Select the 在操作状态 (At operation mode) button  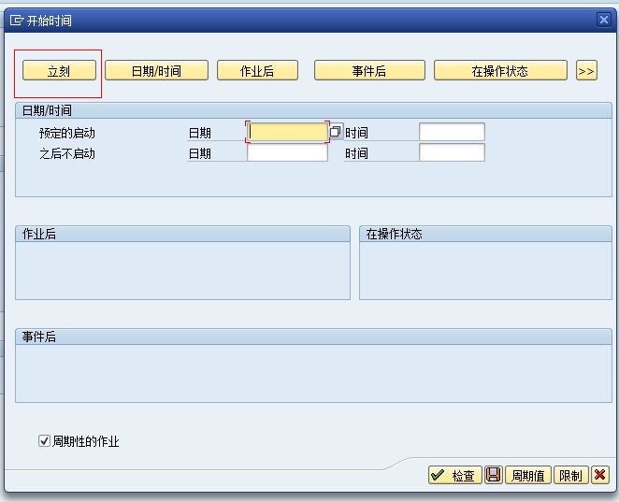pos(500,71)
